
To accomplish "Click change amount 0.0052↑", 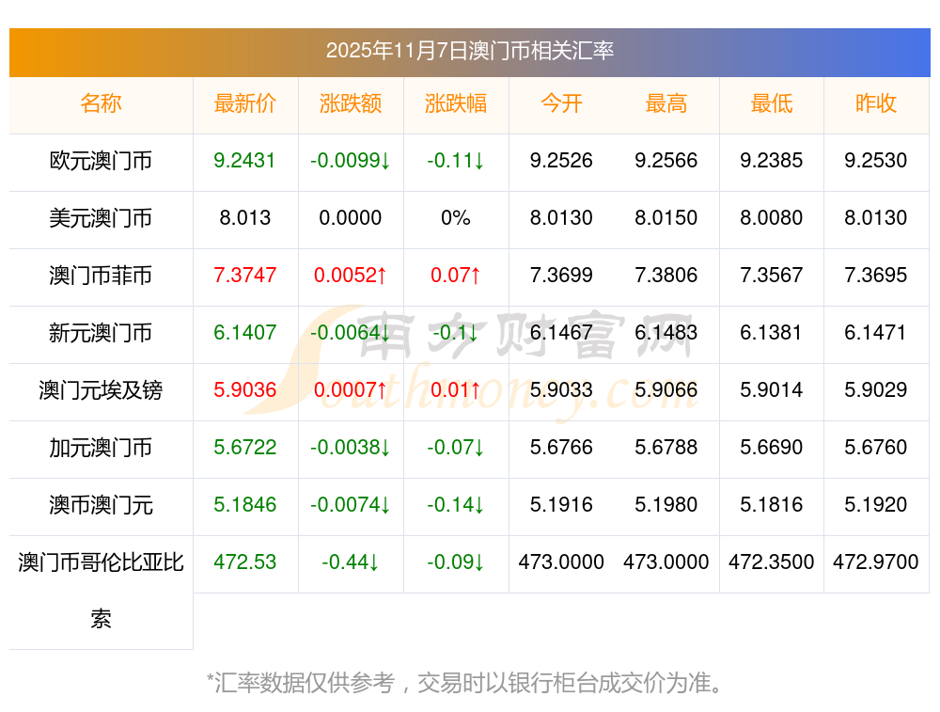I will pos(351,276).
